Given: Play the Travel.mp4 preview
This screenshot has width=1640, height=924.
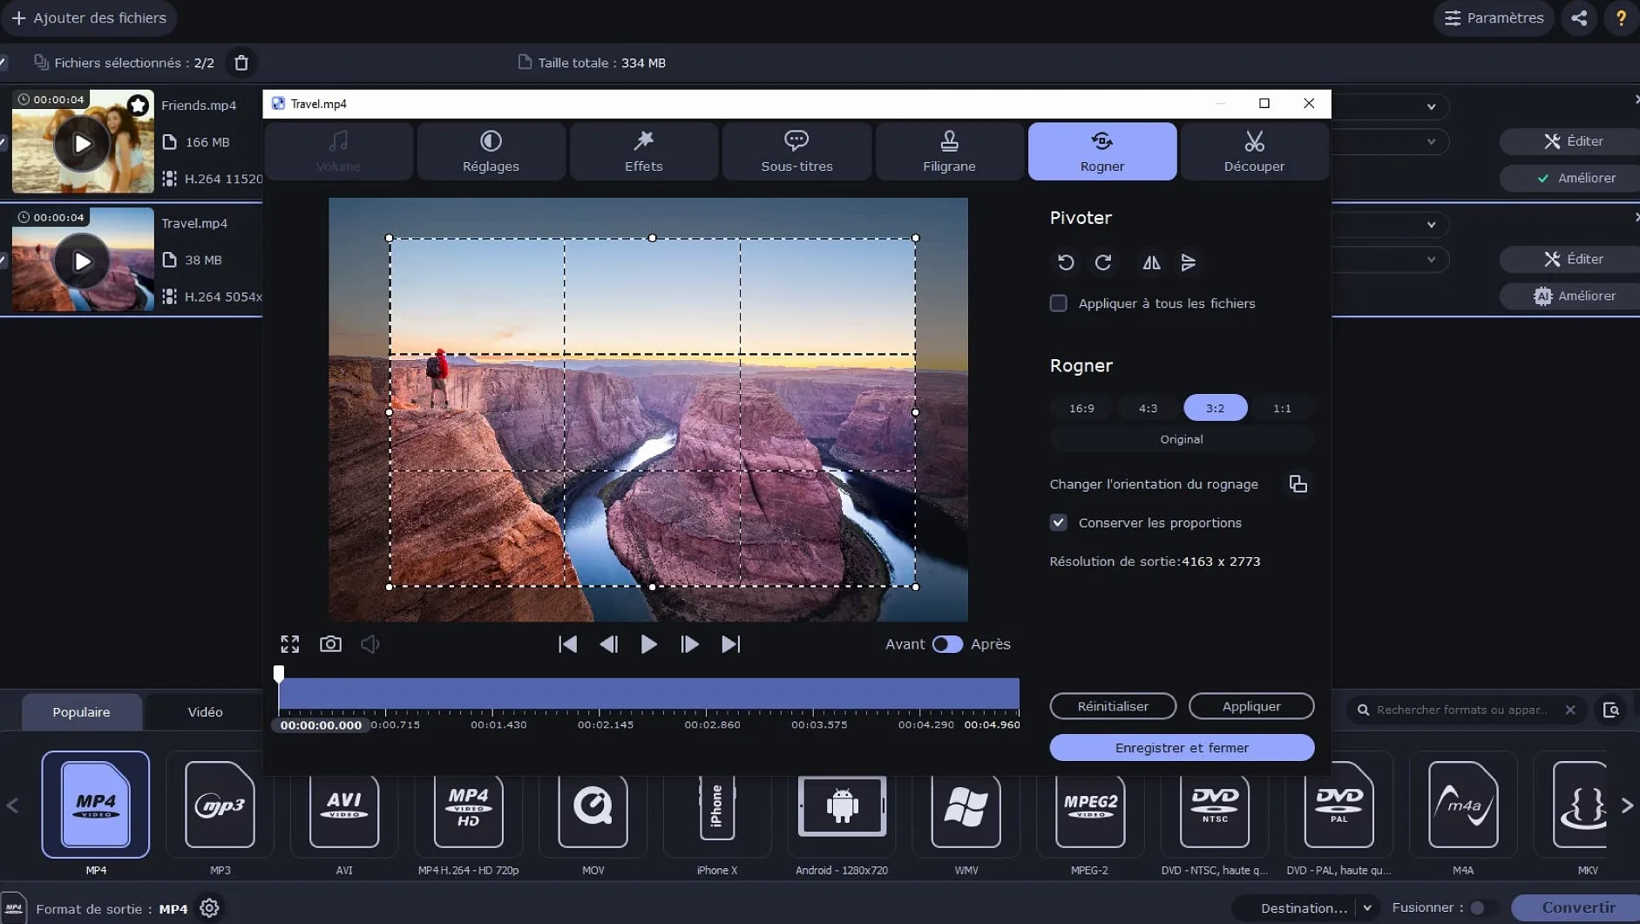Looking at the screenshot, I should coord(649,644).
